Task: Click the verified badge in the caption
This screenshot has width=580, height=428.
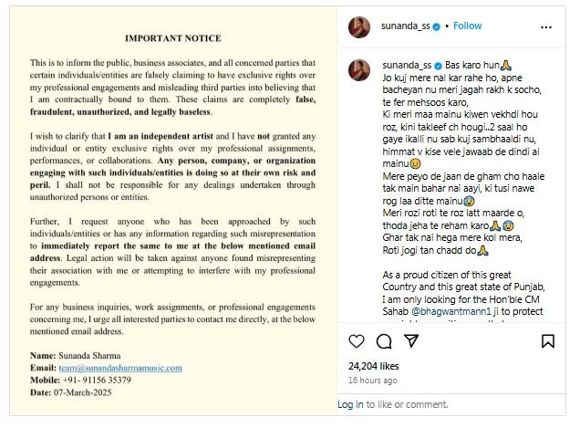Action: [437, 67]
